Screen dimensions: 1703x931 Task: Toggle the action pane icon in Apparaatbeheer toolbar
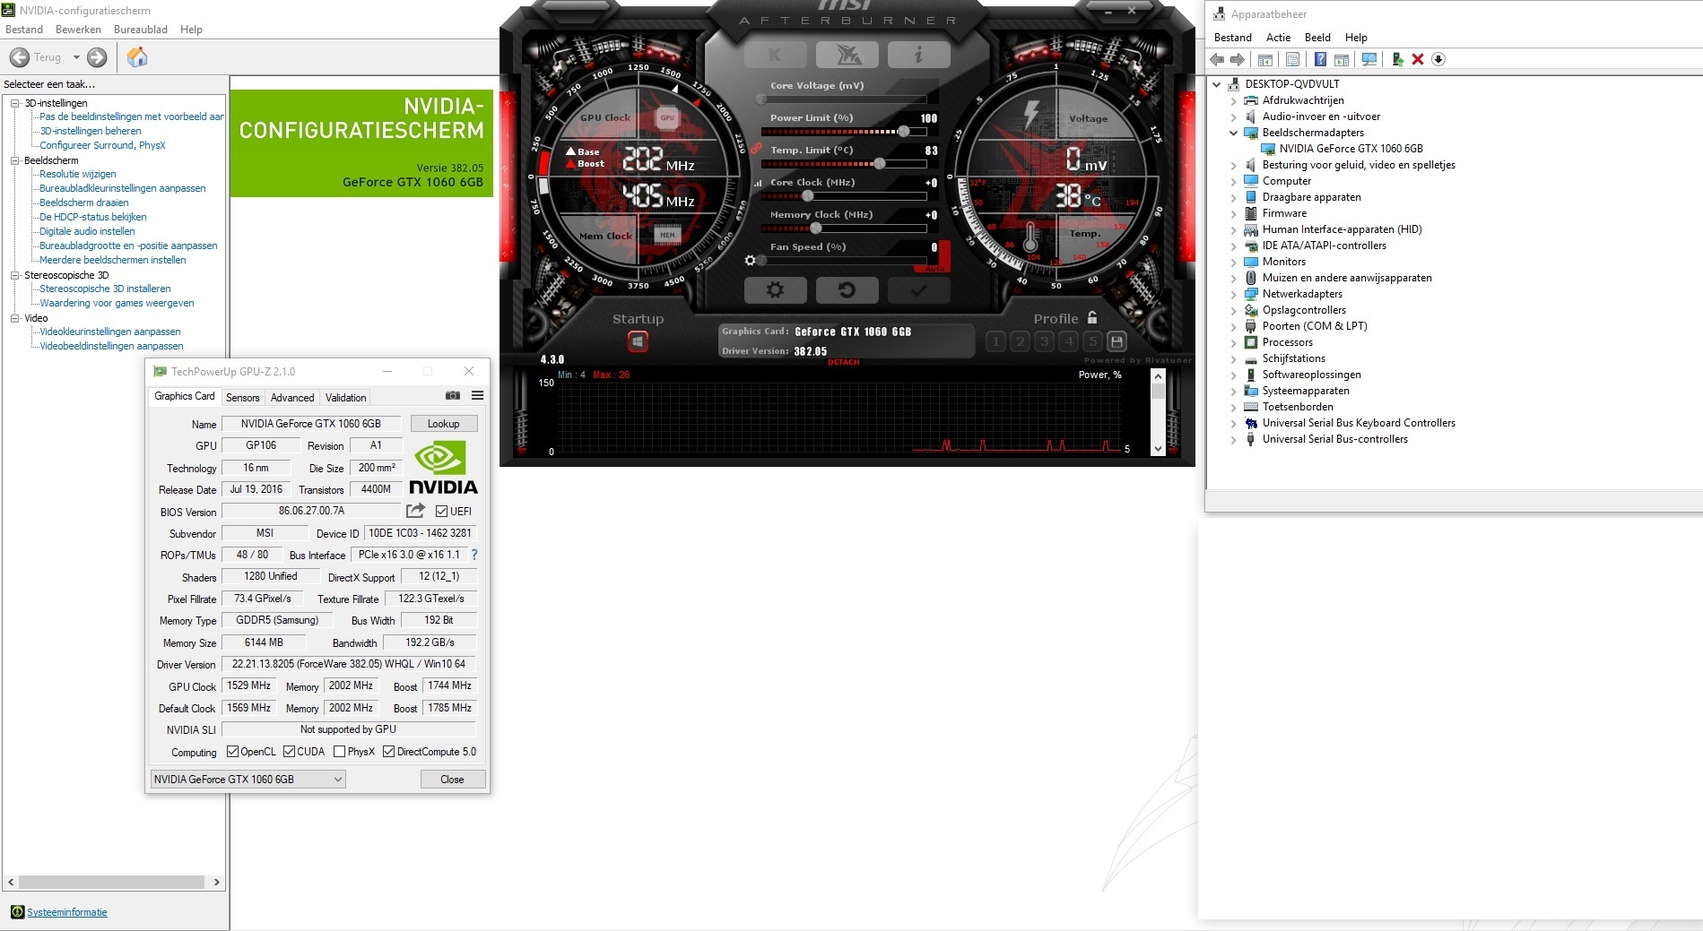[1342, 60]
